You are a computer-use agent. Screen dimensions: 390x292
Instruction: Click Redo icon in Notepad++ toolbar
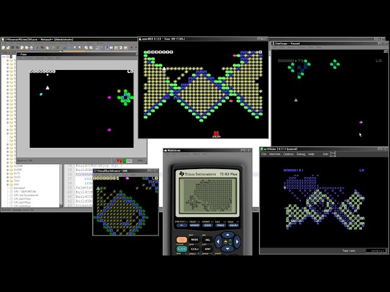[58, 47]
